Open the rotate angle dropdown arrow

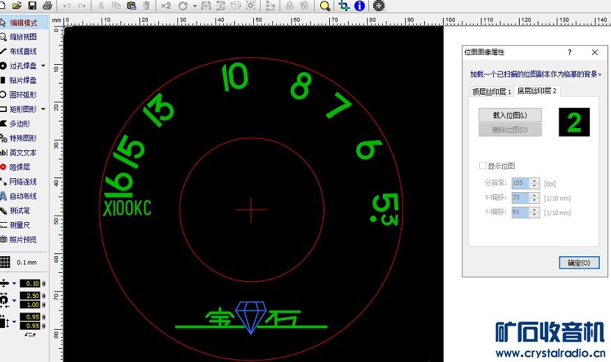tap(195, 6)
